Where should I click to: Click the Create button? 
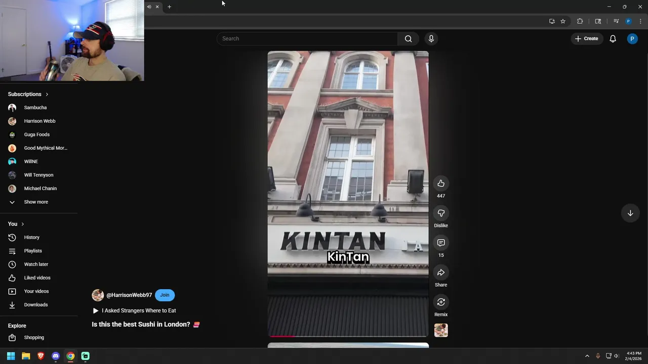[586, 38]
